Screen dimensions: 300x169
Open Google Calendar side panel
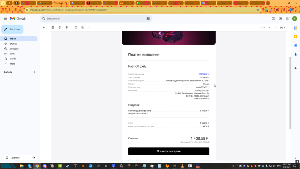pyautogui.click(x=296, y=28)
